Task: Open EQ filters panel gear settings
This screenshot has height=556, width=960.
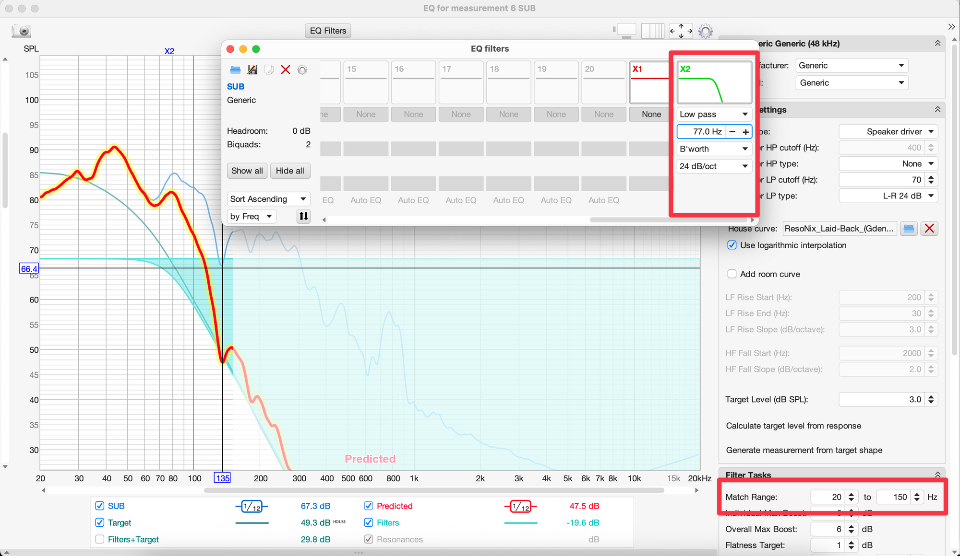Action: click(302, 70)
